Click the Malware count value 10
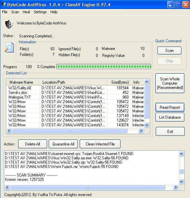The height and width of the screenshot is (198, 190). (142, 49)
